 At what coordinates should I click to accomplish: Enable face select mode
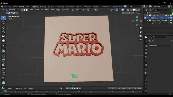[x=27, y=10]
